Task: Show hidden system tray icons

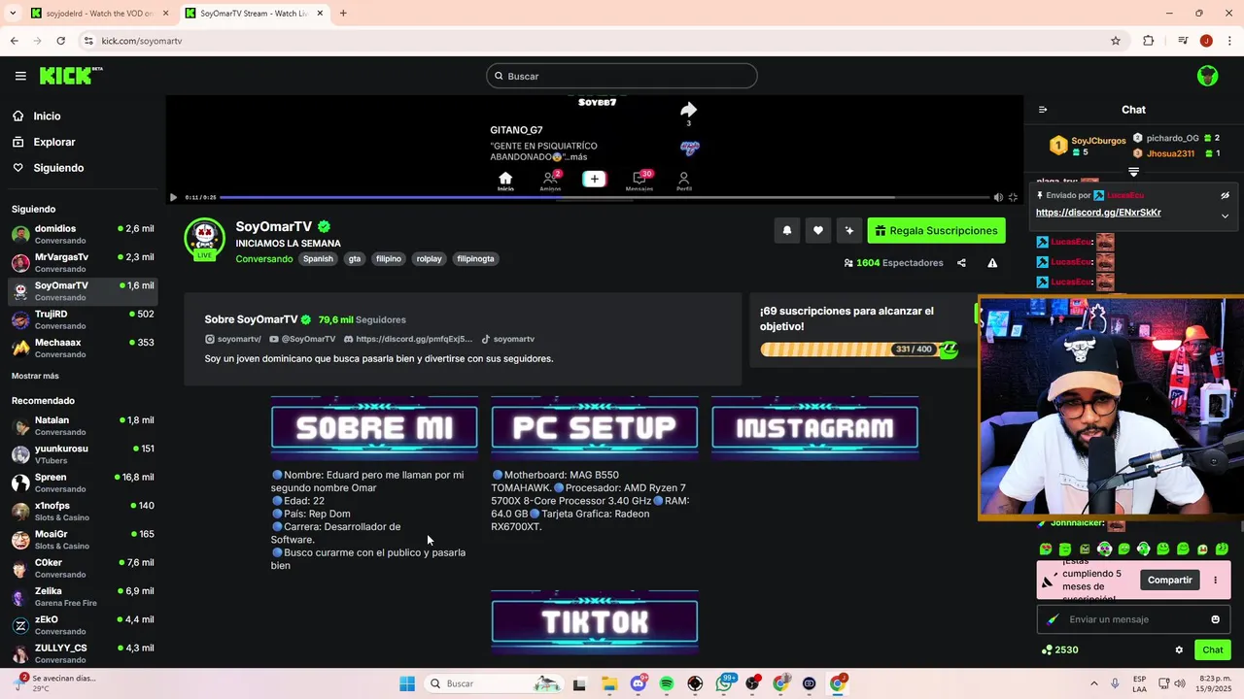Action: (x=1094, y=683)
